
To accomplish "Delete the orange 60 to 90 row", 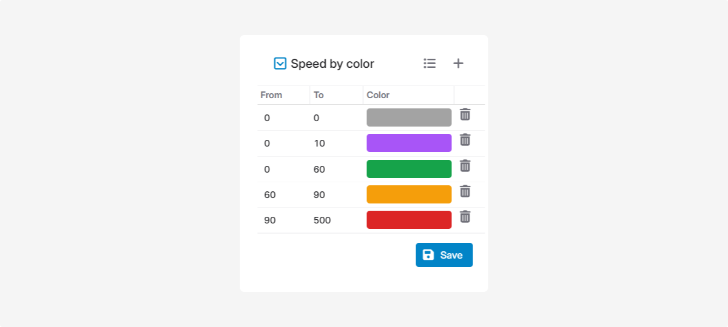I will [x=465, y=191].
